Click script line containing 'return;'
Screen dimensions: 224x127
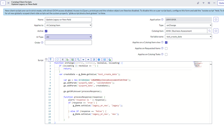coord(67,69)
